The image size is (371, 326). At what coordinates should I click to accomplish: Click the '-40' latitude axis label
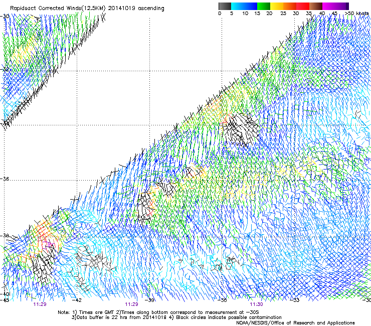pyautogui.click(x=5, y=294)
